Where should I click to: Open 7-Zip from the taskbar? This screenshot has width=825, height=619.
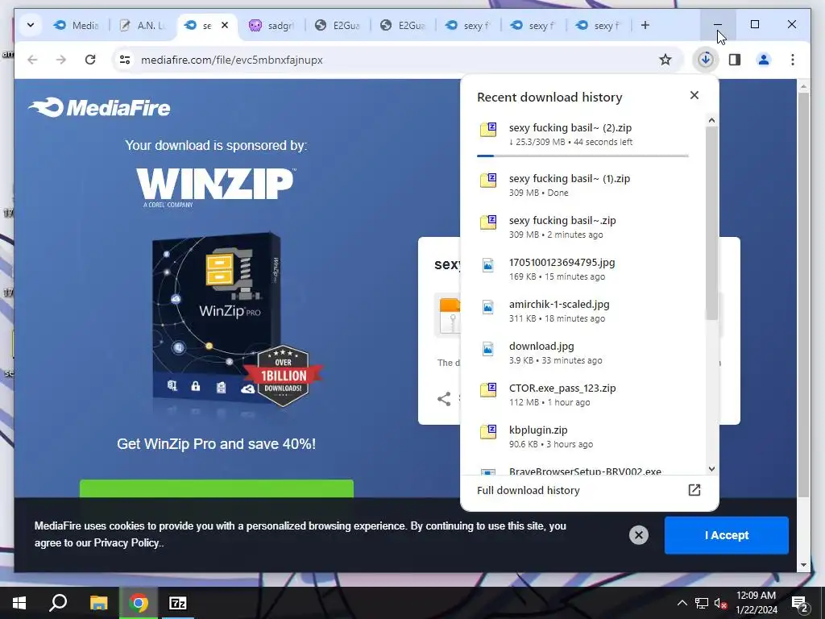[178, 603]
